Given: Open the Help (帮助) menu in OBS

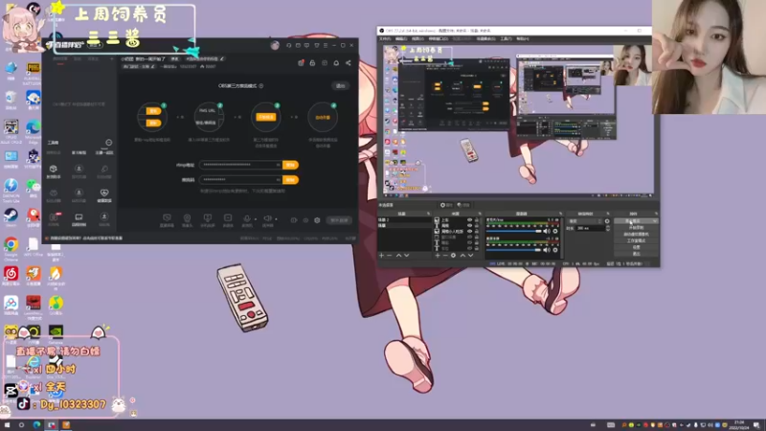Looking at the screenshot, I should coord(523,38).
